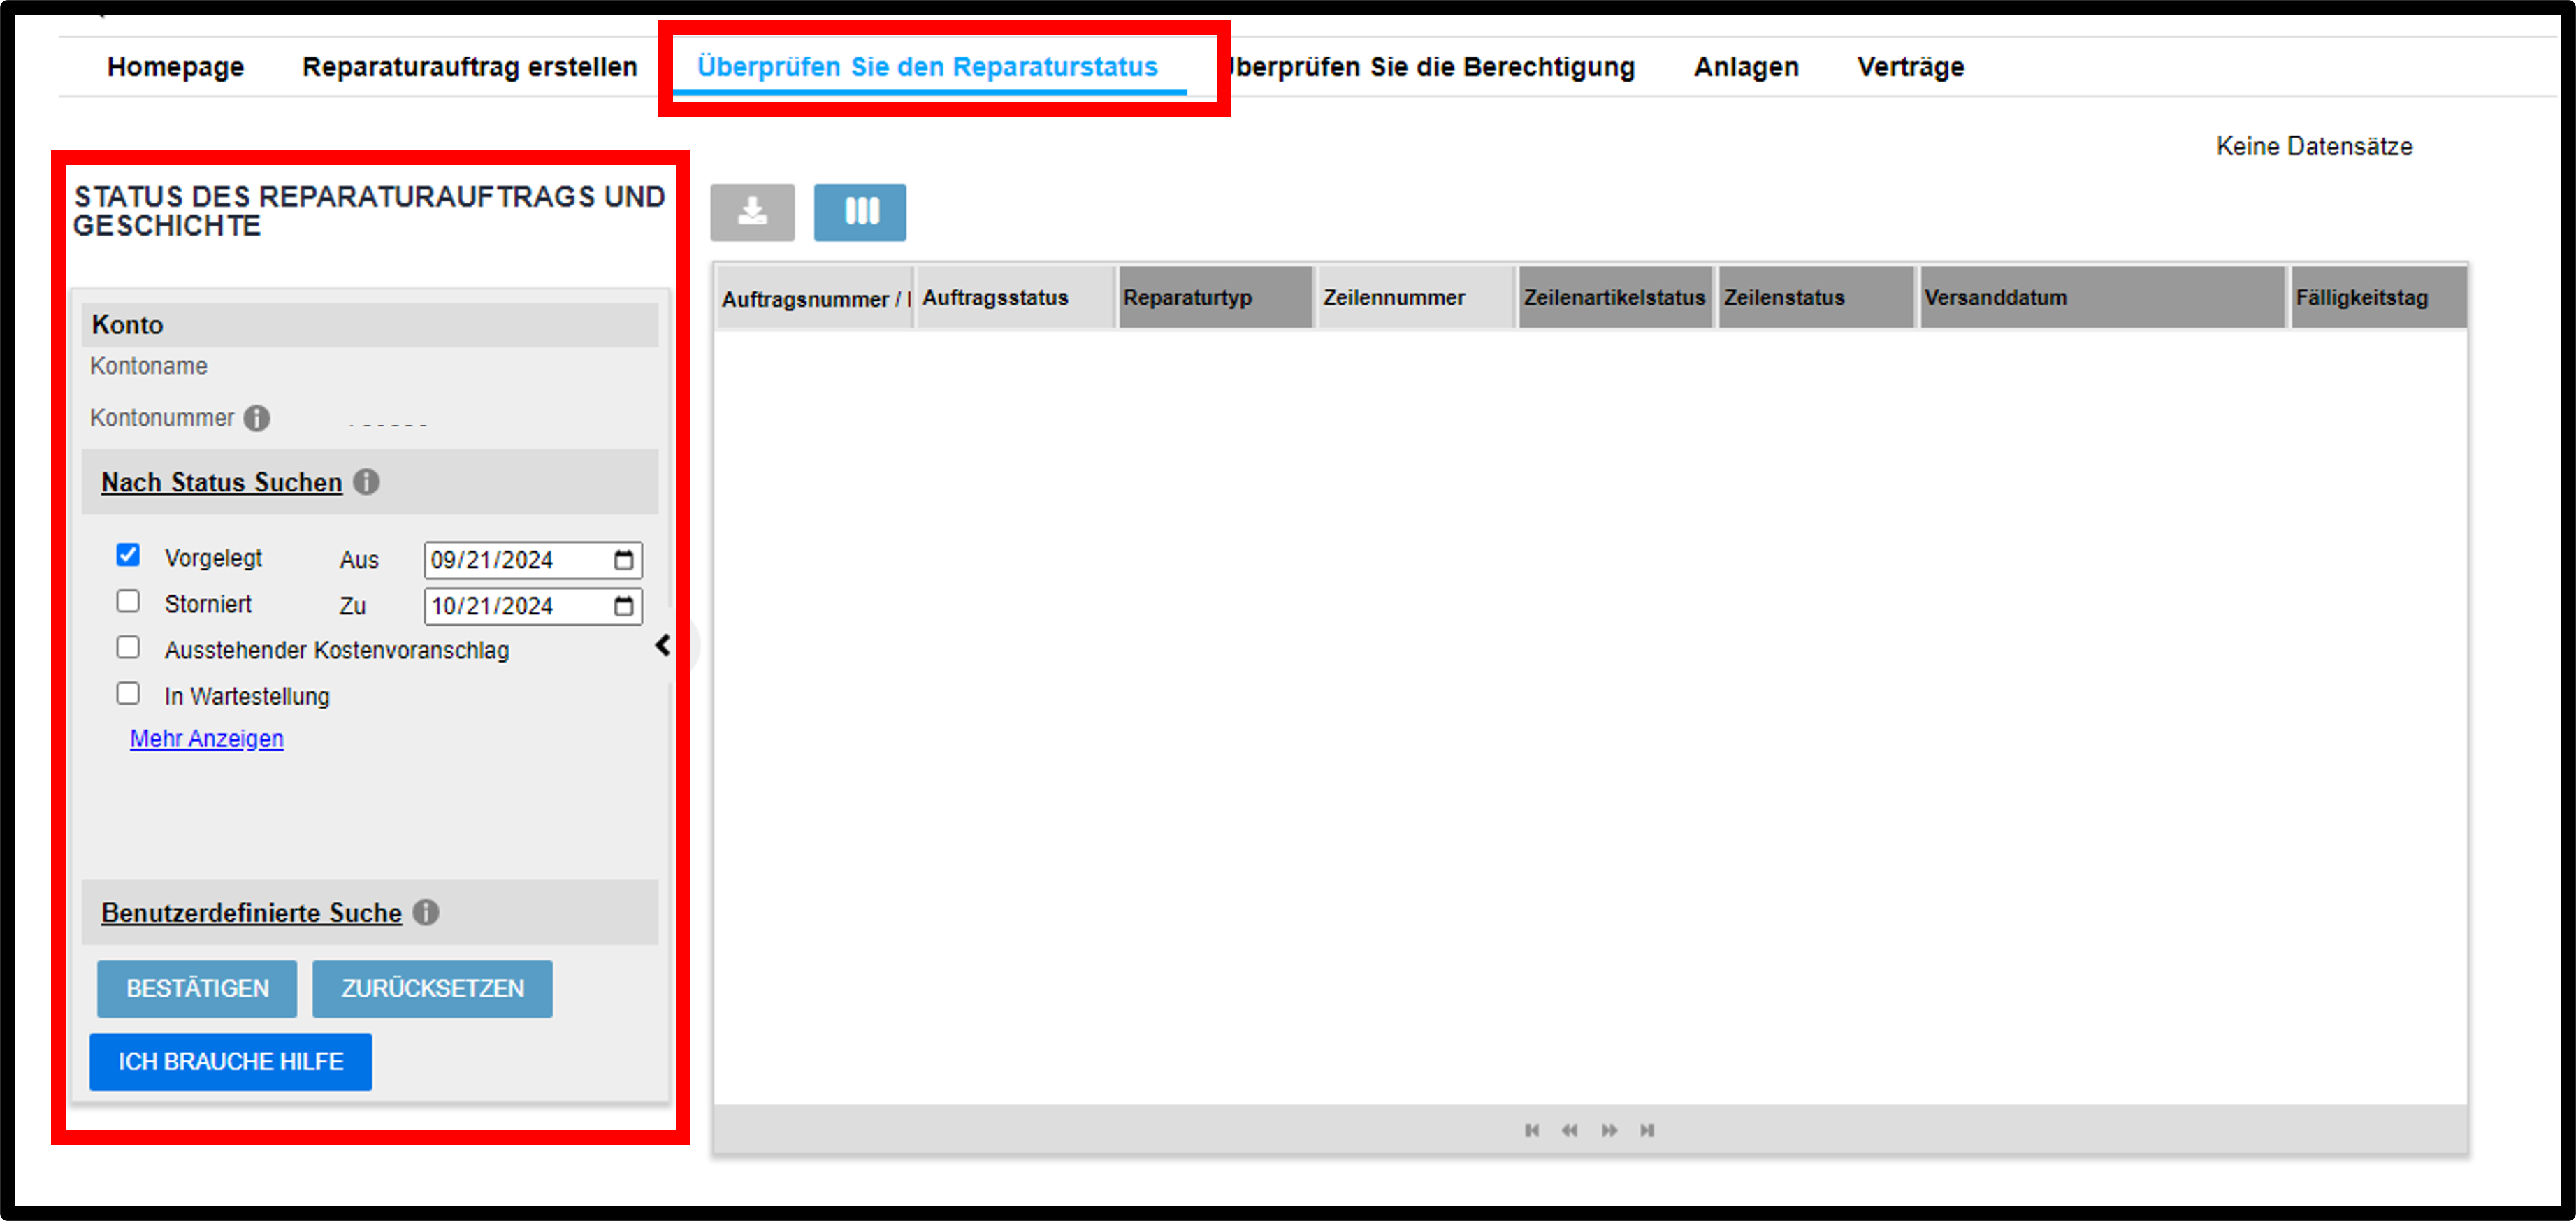
Task: Click info icon beside Benutzerdefinierte Suche
Action: tap(426, 912)
